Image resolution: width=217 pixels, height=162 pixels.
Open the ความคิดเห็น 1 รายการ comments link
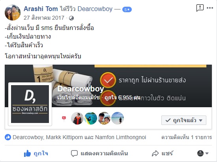pyautogui.click(x=187, y=137)
